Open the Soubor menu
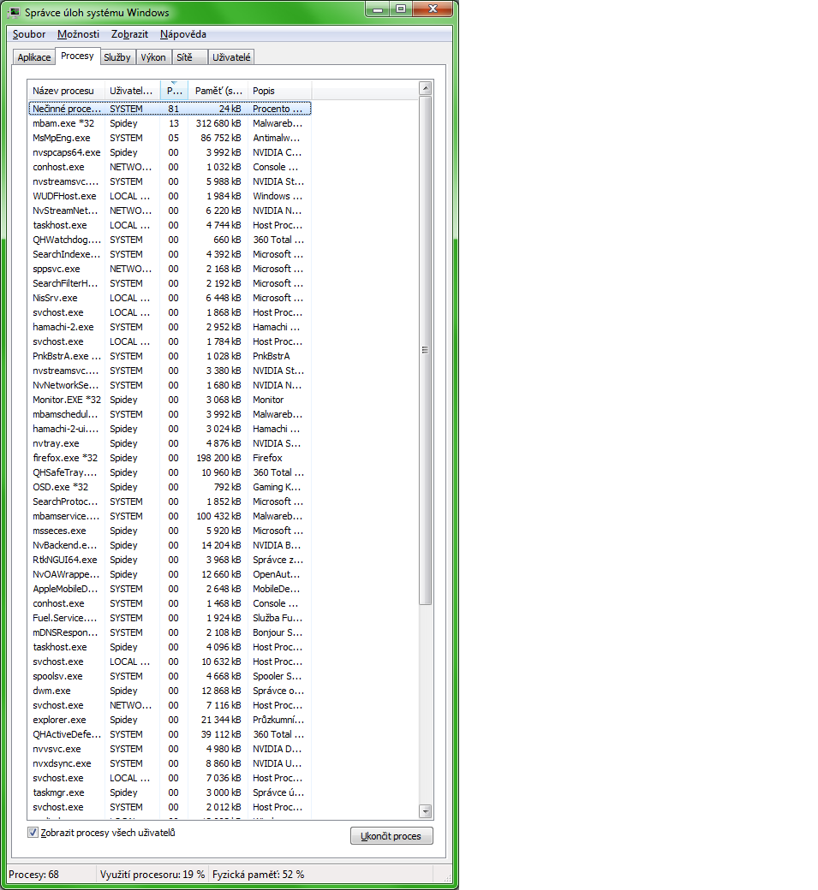The image size is (818, 890). (29, 34)
